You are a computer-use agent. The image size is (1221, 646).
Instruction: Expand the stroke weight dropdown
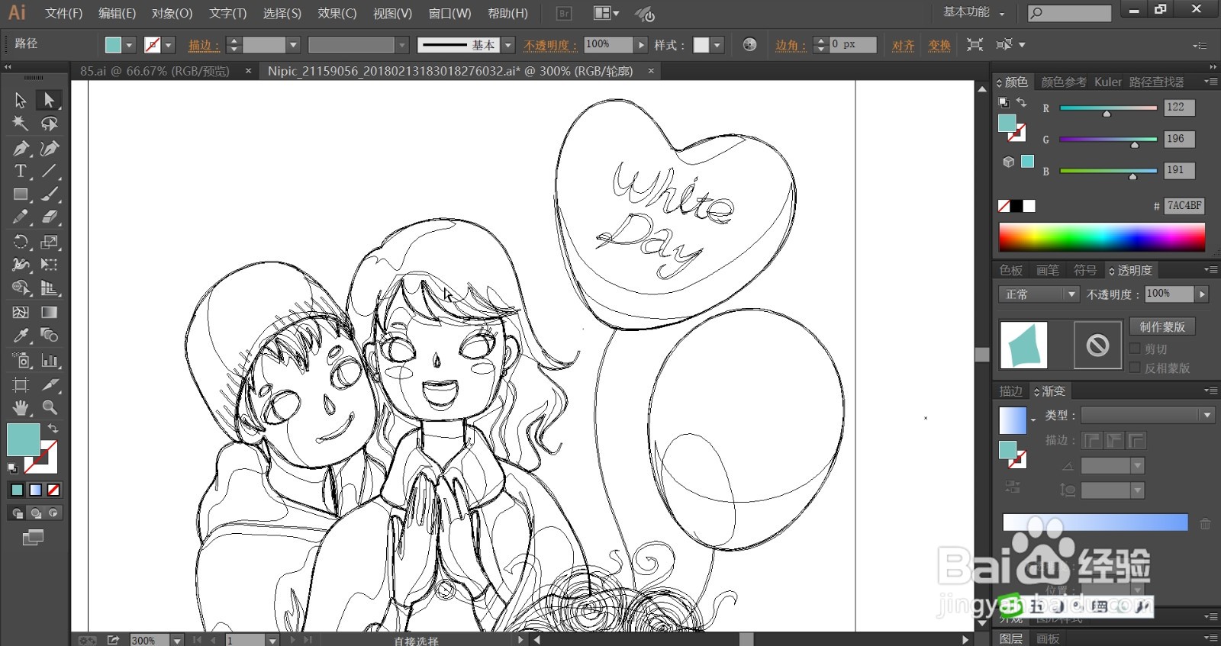(293, 45)
